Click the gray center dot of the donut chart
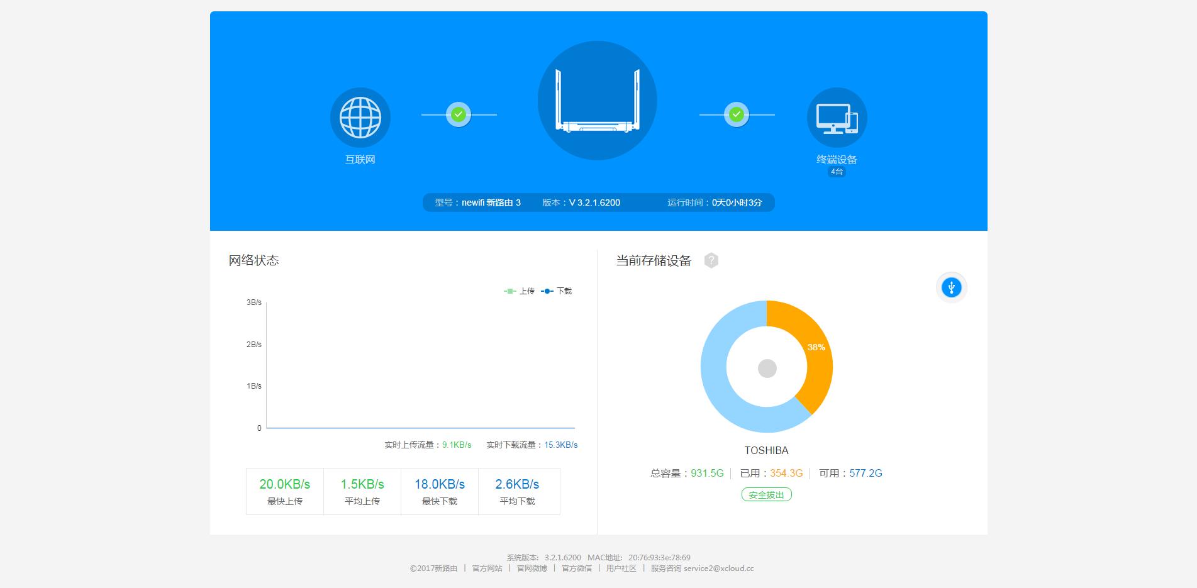This screenshot has width=1197, height=588. (x=766, y=367)
